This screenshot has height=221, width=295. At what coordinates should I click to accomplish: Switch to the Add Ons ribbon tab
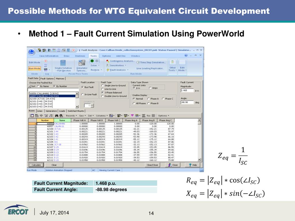(121, 56)
